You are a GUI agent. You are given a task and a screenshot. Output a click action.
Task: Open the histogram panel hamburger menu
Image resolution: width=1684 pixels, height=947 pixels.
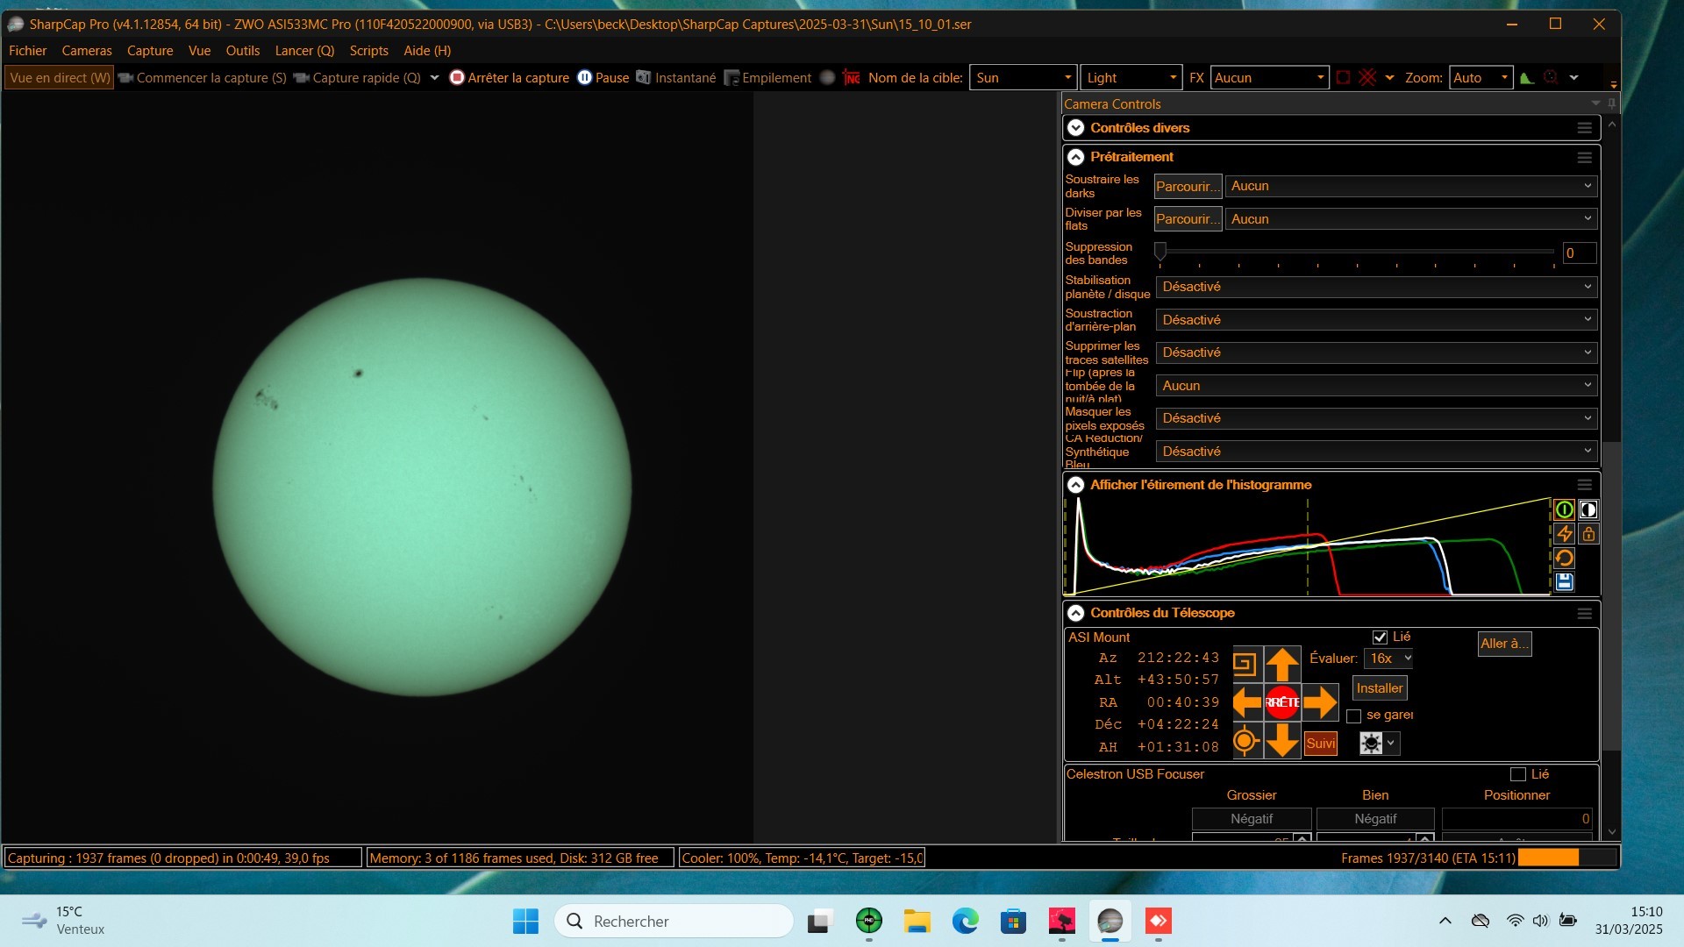[1584, 485]
